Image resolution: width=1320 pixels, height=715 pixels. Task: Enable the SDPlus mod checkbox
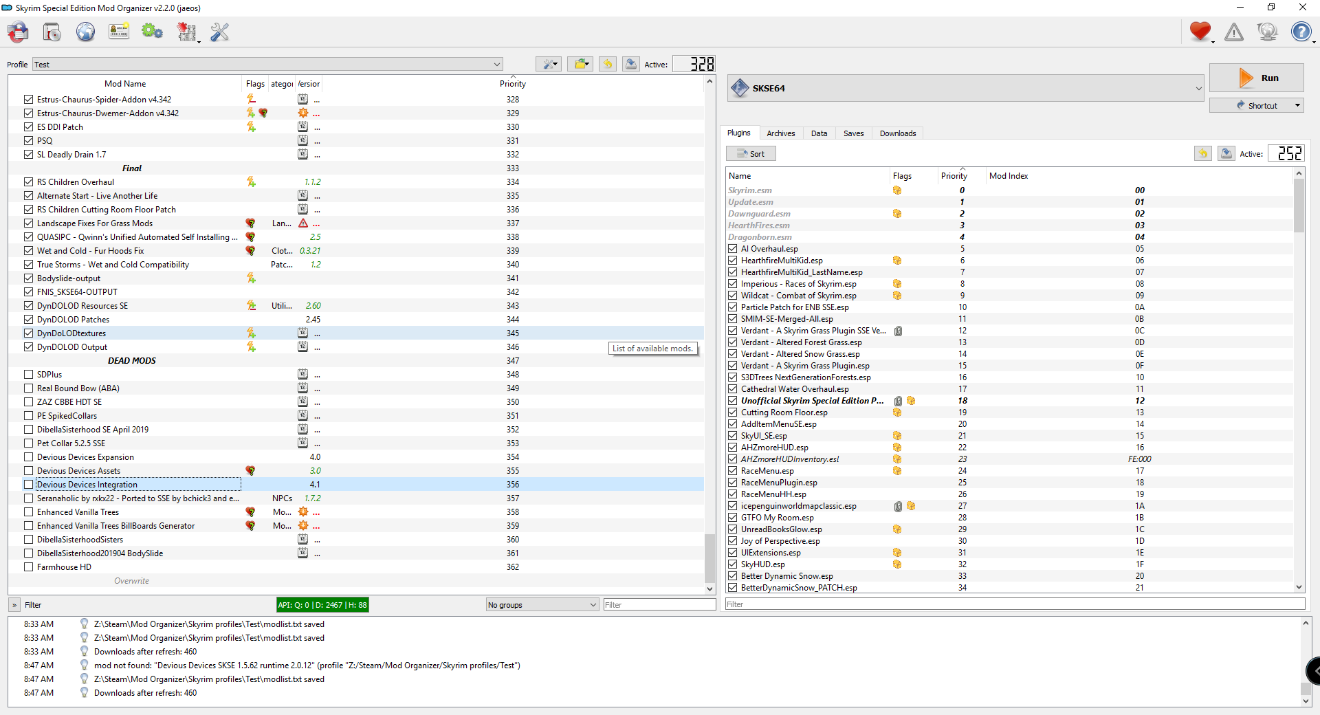coord(28,374)
